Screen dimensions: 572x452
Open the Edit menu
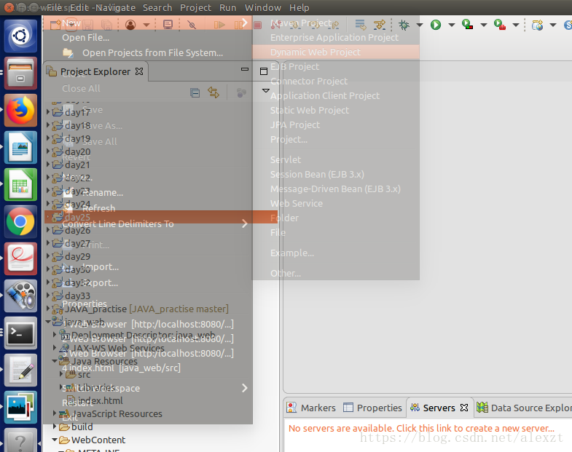(x=80, y=8)
